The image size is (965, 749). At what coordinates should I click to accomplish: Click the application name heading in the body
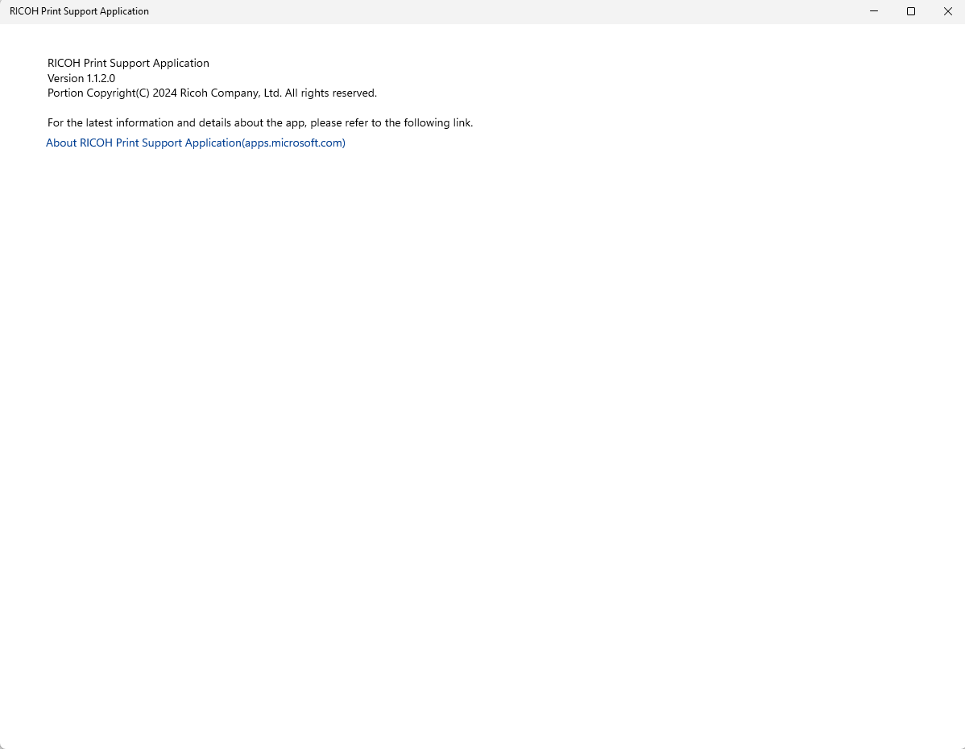coord(128,64)
